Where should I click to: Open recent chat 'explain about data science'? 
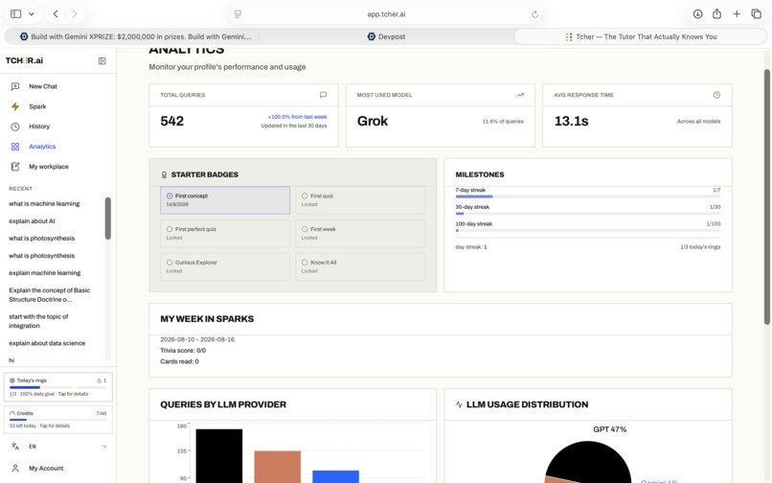(x=47, y=343)
